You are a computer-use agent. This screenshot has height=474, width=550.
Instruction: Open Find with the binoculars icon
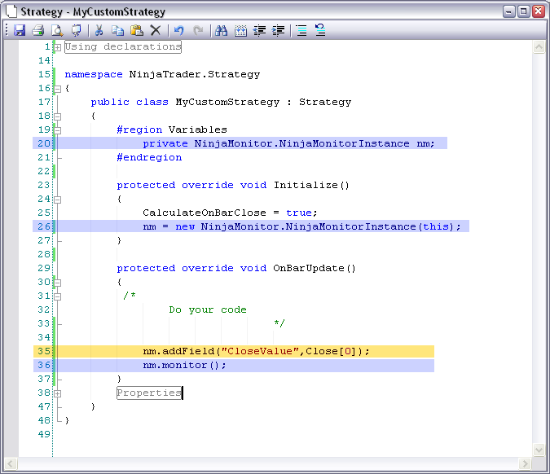(x=222, y=30)
